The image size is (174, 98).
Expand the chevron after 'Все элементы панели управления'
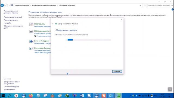(58, 5)
